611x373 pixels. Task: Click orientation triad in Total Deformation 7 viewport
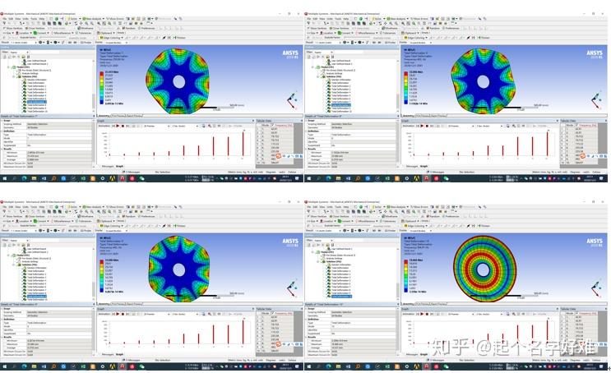[x=292, y=99]
